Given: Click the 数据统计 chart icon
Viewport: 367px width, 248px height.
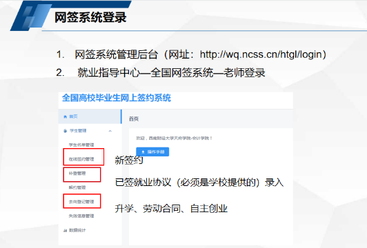Looking at the screenshot, I should pos(65,231).
